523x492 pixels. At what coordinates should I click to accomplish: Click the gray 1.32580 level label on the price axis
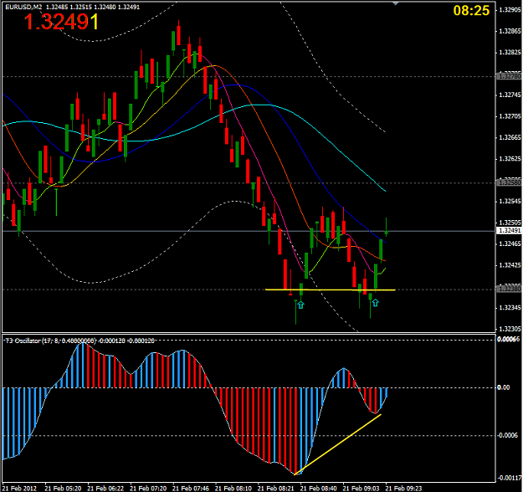click(x=509, y=182)
